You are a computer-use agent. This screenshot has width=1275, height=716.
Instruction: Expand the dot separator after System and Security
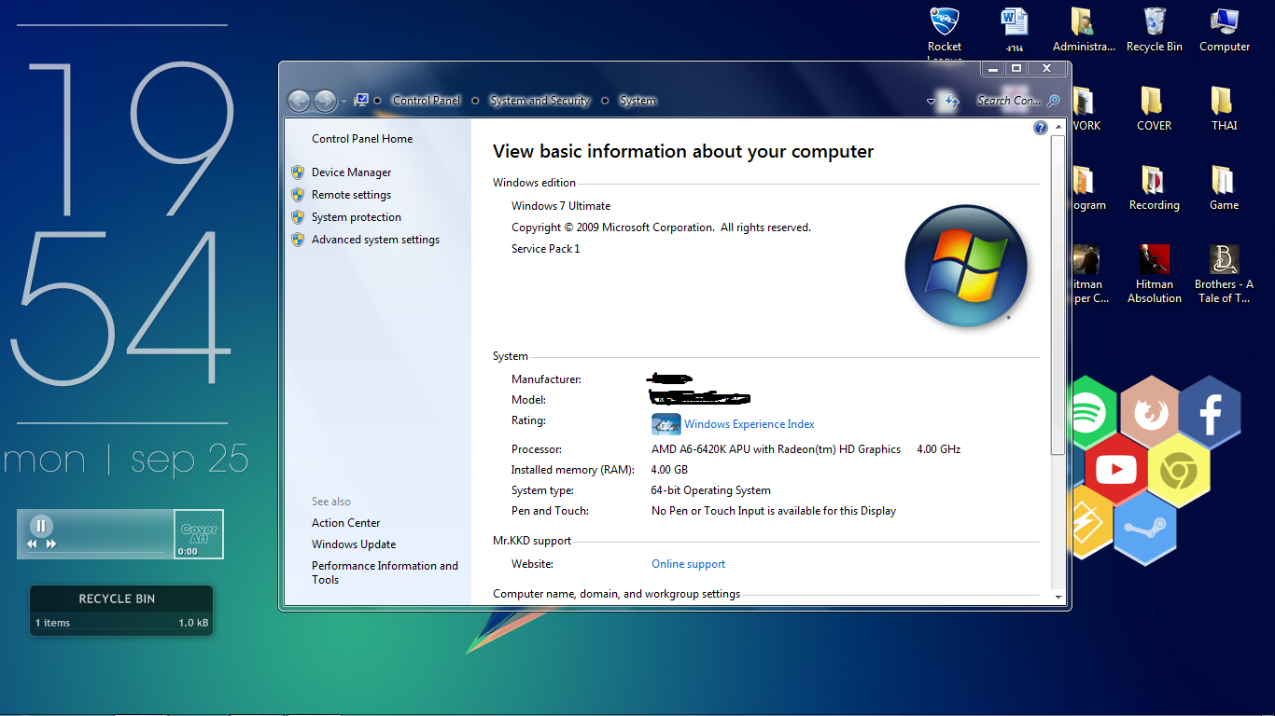click(x=605, y=101)
